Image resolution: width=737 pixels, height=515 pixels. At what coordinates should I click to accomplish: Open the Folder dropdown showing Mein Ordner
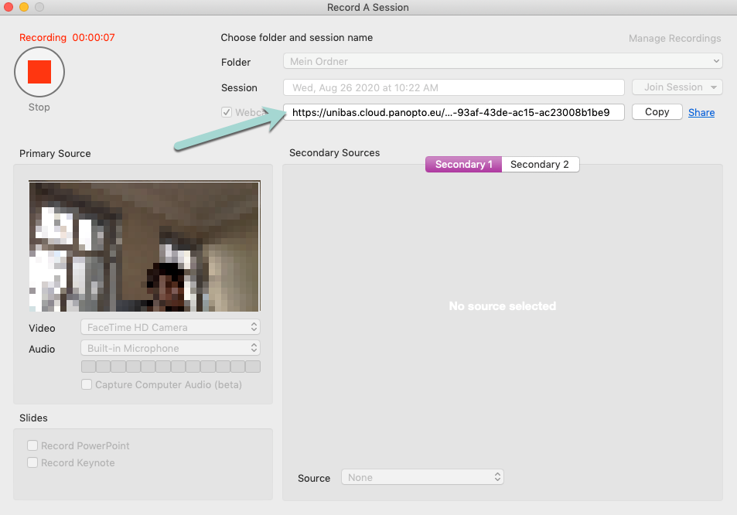[x=502, y=62]
